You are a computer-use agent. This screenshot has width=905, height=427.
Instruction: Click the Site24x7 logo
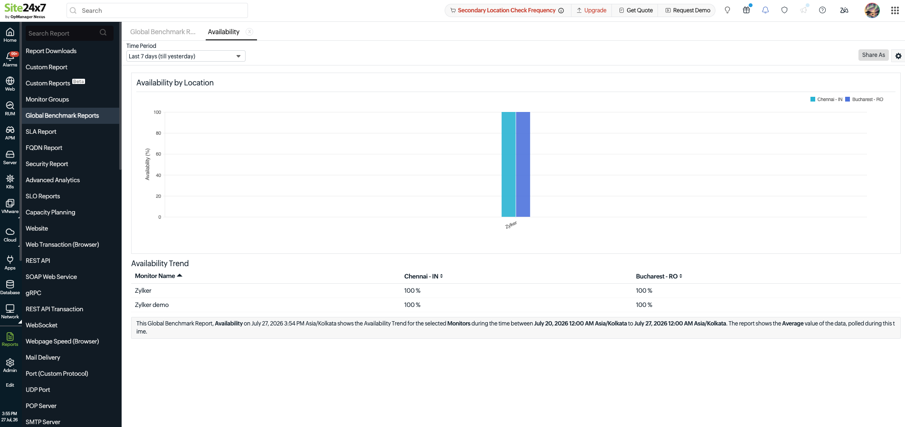click(25, 10)
